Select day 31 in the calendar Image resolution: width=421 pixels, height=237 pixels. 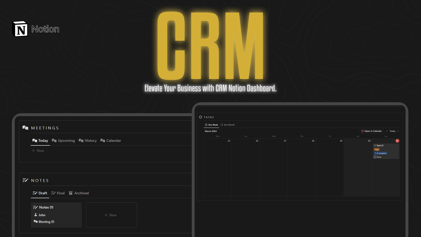pyautogui.click(x=397, y=141)
